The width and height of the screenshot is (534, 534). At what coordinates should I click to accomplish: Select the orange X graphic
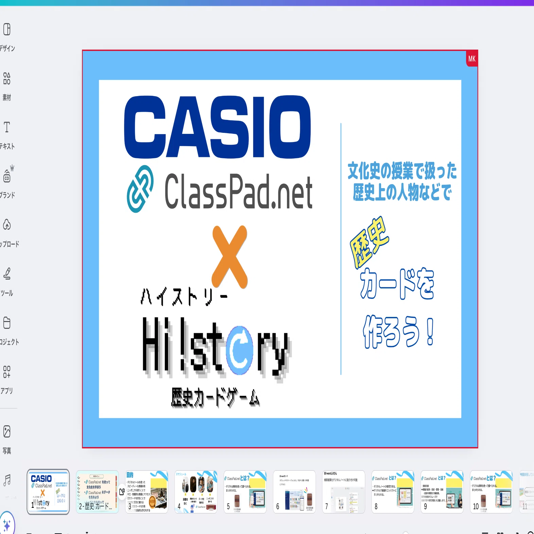tap(230, 256)
